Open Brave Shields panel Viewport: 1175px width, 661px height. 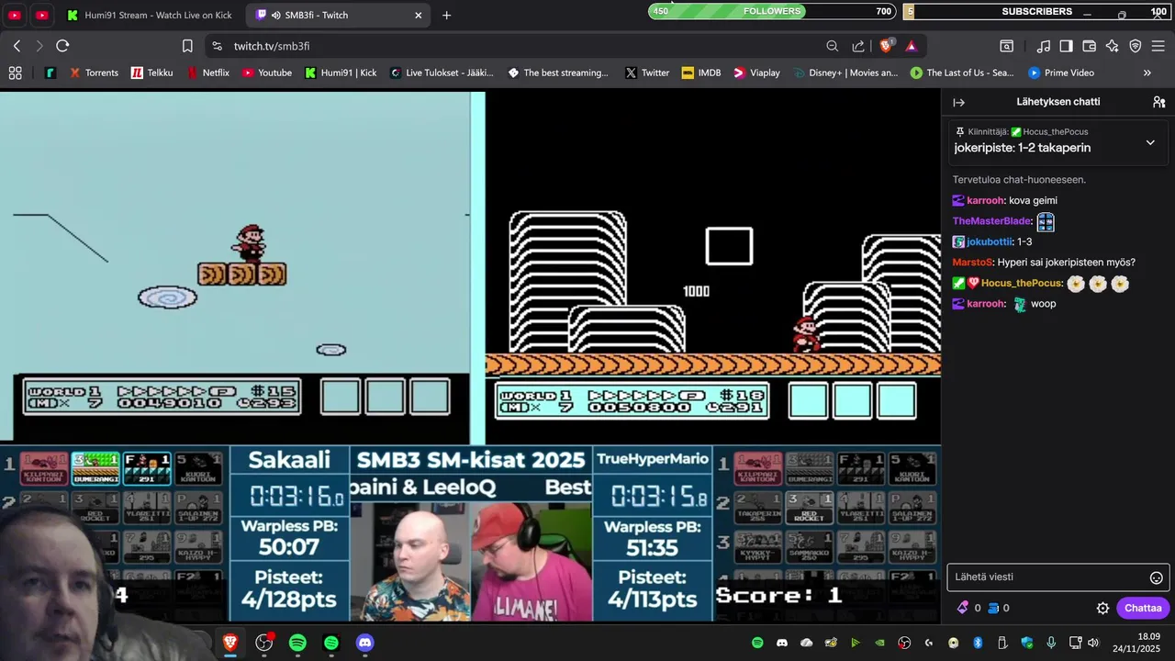pos(887,46)
